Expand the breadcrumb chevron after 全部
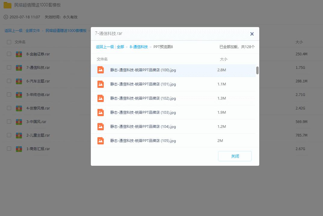The width and height of the screenshot is (323, 216). click(x=127, y=47)
